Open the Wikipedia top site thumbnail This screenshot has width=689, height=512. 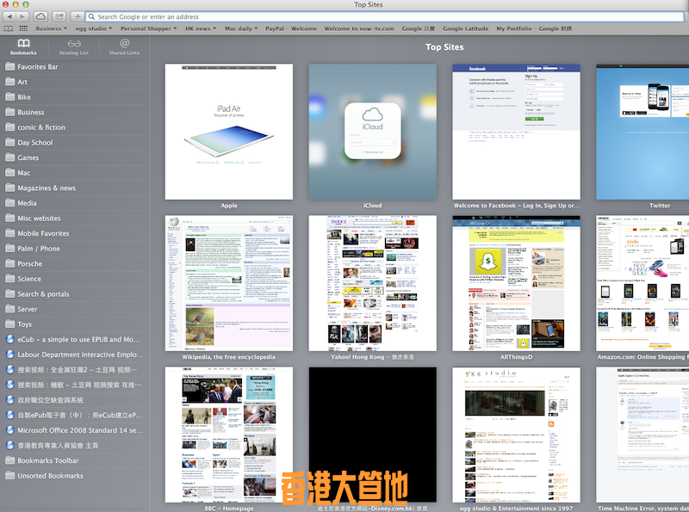(x=229, y=283)
